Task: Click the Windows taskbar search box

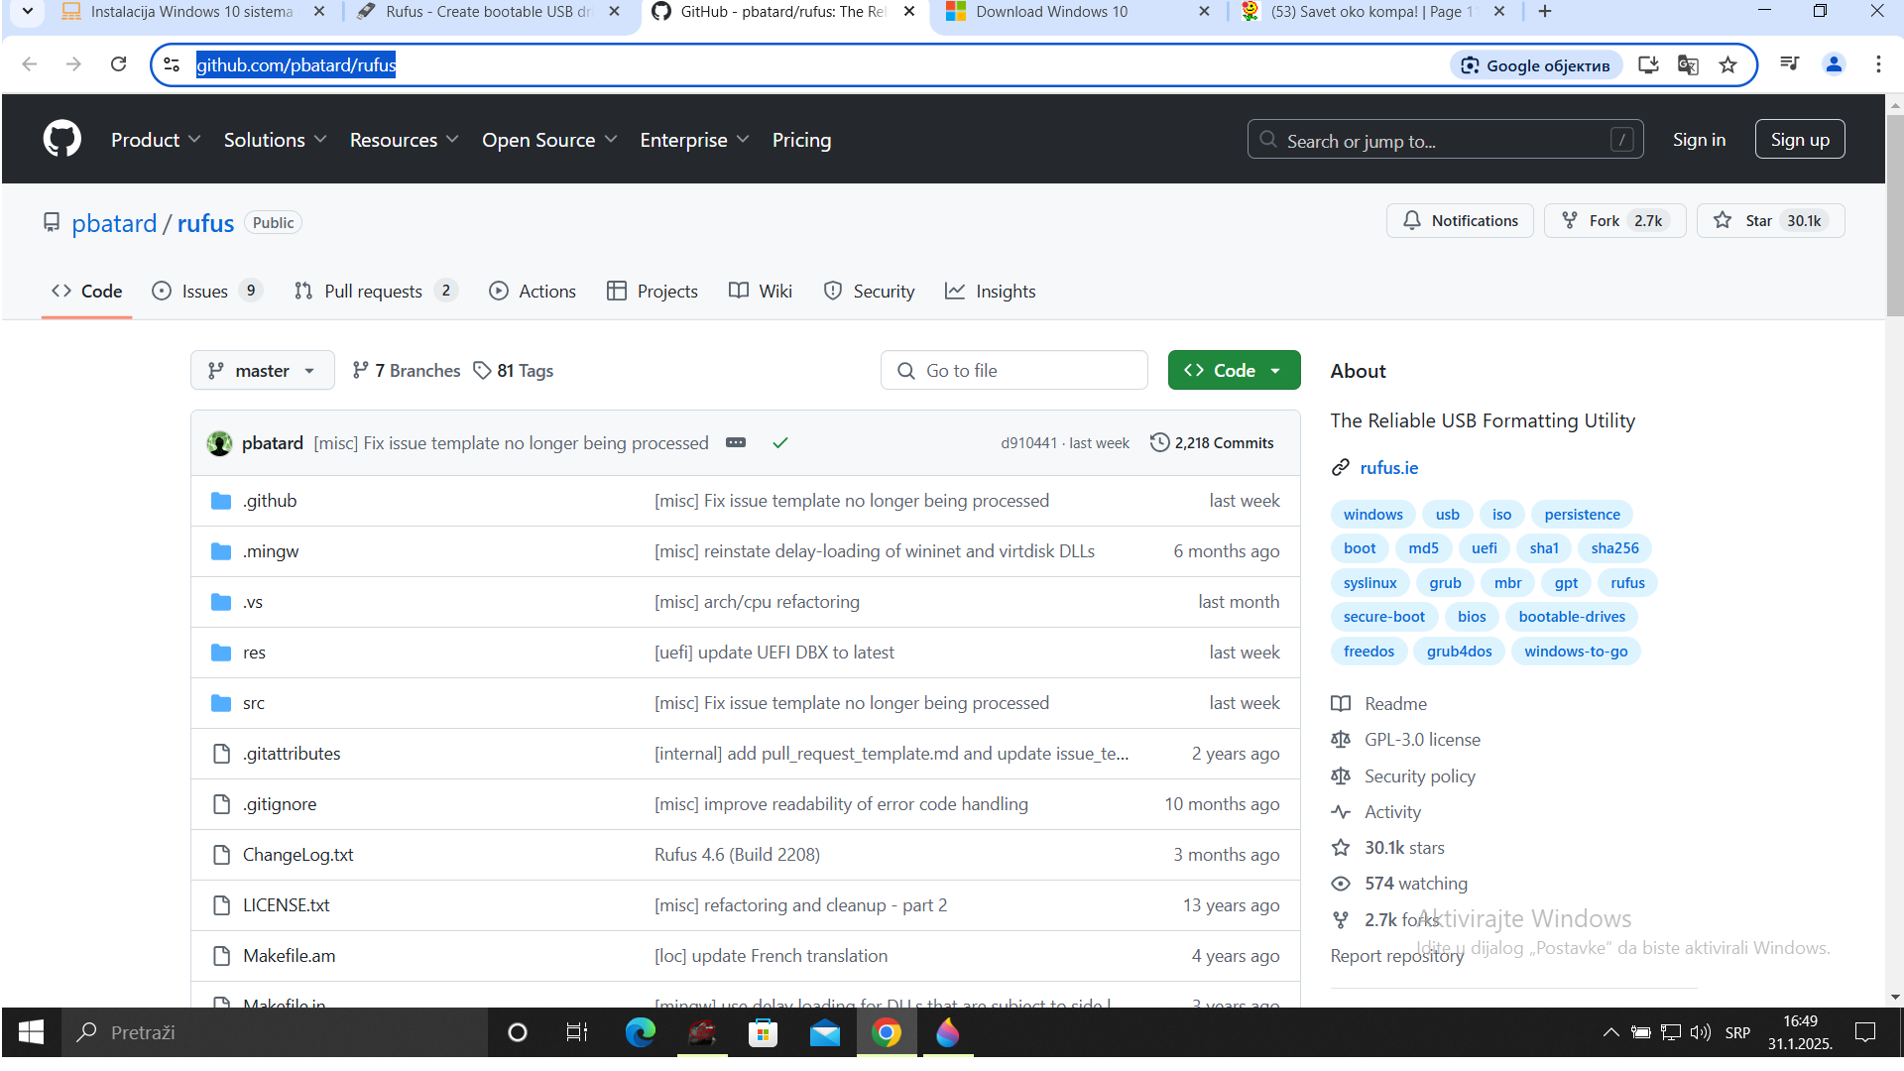Action: click(275, 1032)
